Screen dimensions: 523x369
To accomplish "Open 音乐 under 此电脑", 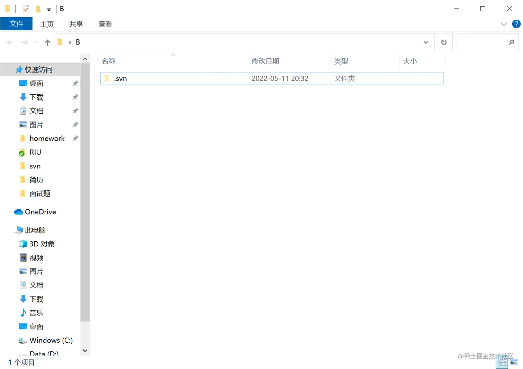I will coord(36,313).
